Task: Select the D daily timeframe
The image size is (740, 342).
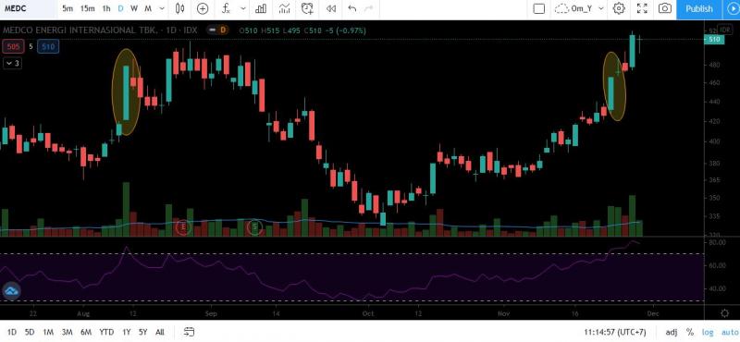Action: [121, 8]
